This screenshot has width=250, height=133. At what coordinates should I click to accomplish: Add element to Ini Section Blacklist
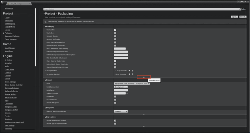(x=129, y=74)
